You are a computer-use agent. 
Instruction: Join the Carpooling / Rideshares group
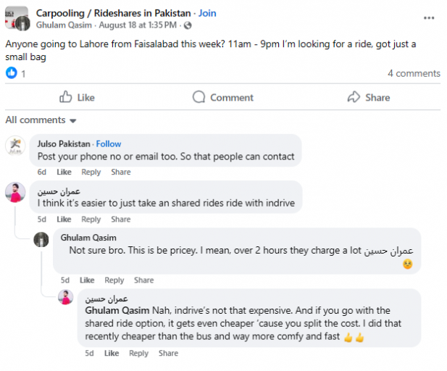point(207,13)
